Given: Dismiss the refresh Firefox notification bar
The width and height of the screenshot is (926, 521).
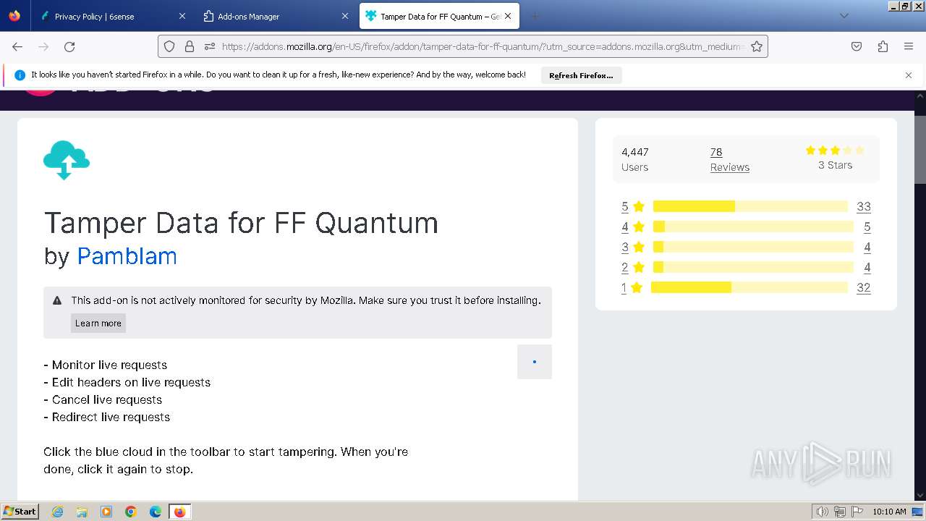Looking at the screenshot, I should 909,75.
